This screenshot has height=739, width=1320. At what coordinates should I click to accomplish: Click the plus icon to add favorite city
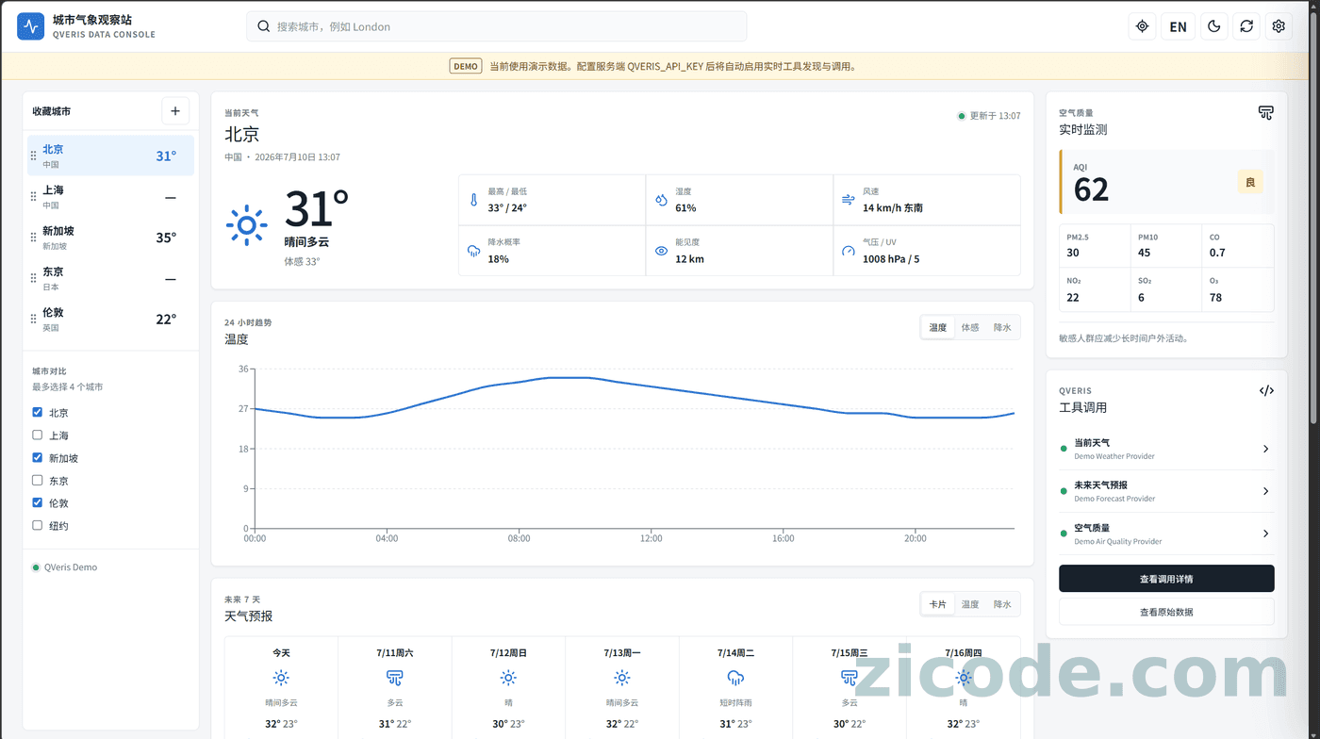click(x=175, y=111)
